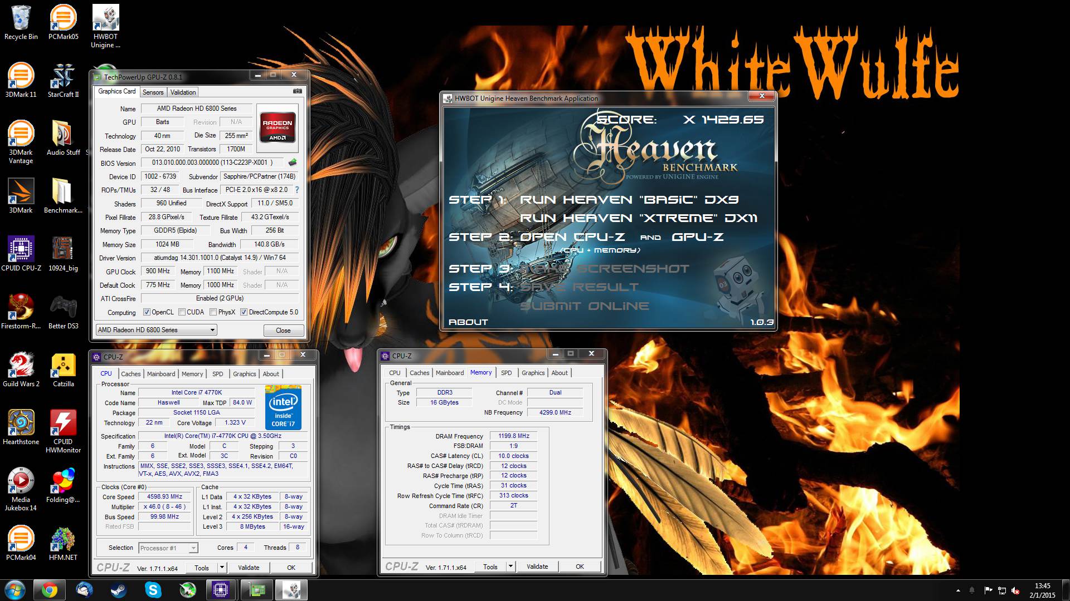1070x601 pixels.
Task: Open About tab in left CPU-Z window
Action: pos(271,374)
